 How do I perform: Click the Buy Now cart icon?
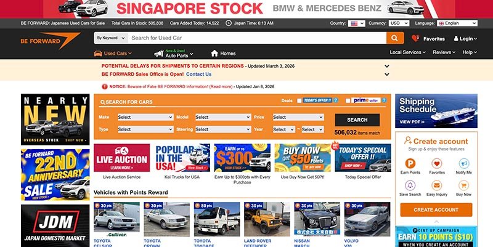tap(464, 185)
